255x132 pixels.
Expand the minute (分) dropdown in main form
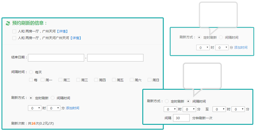point(53,108)
